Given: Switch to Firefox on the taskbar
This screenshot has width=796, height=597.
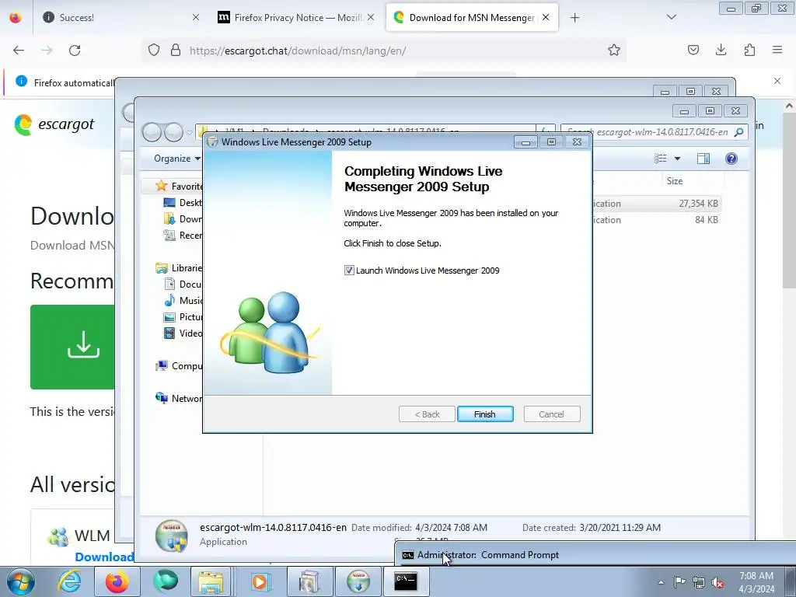Looking at the screenshot, I should pos(117,581).
